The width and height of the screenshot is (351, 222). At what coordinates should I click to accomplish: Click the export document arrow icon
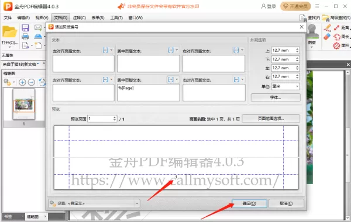[x=25, y=45]
